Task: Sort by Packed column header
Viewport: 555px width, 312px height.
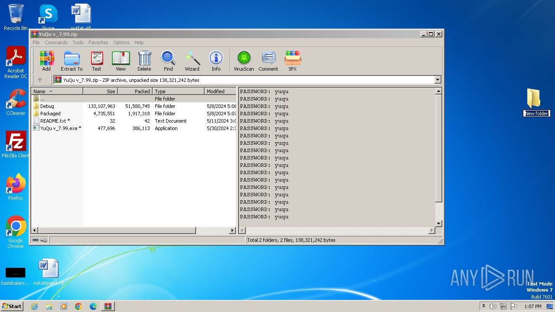Action: point(135,91)
